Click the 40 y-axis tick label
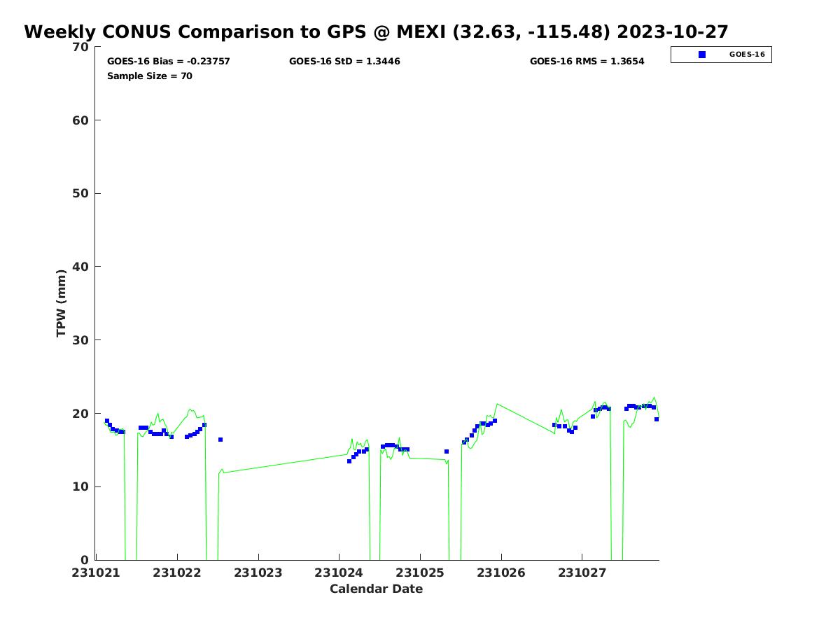Image resolution: width=840 pixels, height=630 pixels. (x=80, y=267)
